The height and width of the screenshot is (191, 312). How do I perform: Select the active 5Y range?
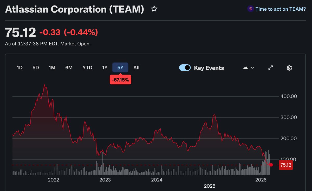[120, 68]
